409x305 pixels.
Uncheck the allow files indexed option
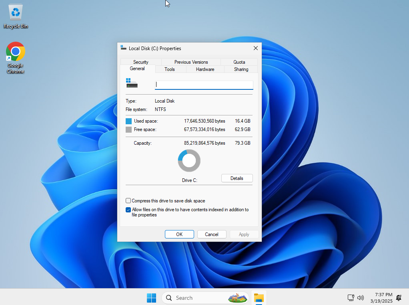tap(128, 210)
